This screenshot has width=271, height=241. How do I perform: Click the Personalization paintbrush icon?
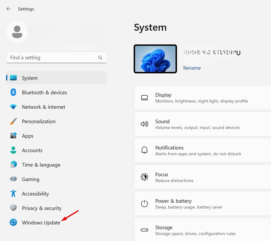click(x=13, y=121)
